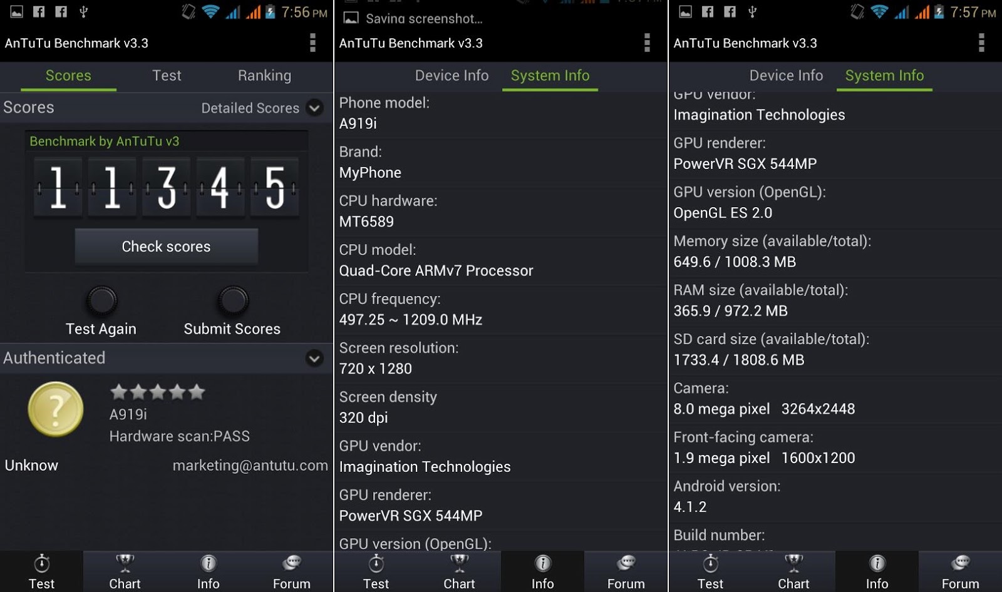Viewport: 1002px width, 592px height.
Task: Tap Screen density value '320 dpi'
Action: 363,417
